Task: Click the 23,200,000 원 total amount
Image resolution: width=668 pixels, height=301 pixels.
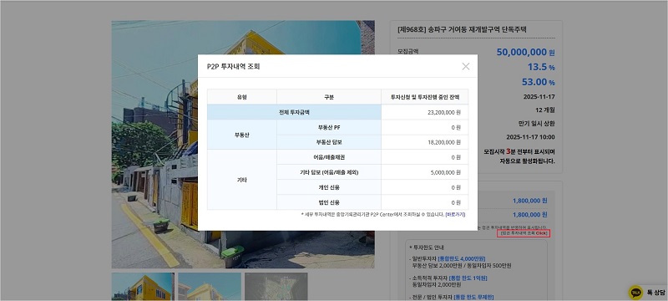Action: pyautogui.click(x=444, y=113)
